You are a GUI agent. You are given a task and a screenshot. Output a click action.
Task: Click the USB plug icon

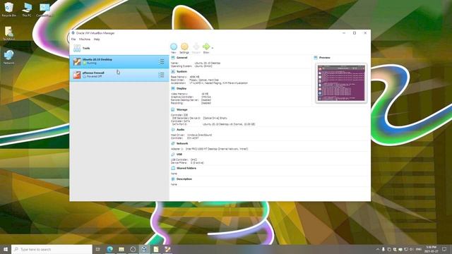pos(173,155)
